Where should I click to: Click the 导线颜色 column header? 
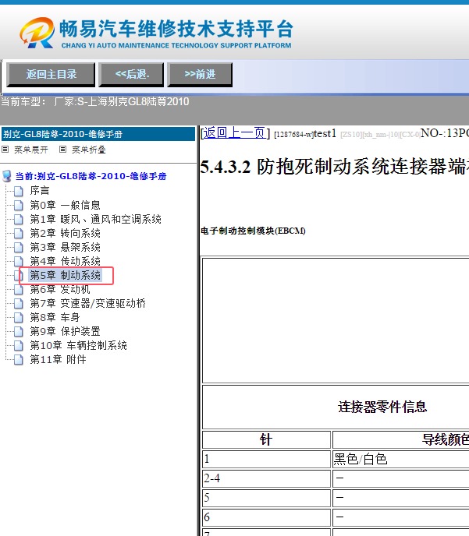click(446, 439)
